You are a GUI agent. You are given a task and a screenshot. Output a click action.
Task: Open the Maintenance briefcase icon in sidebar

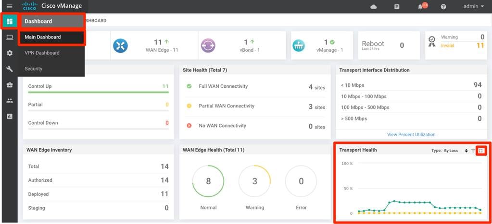(10, 85)
